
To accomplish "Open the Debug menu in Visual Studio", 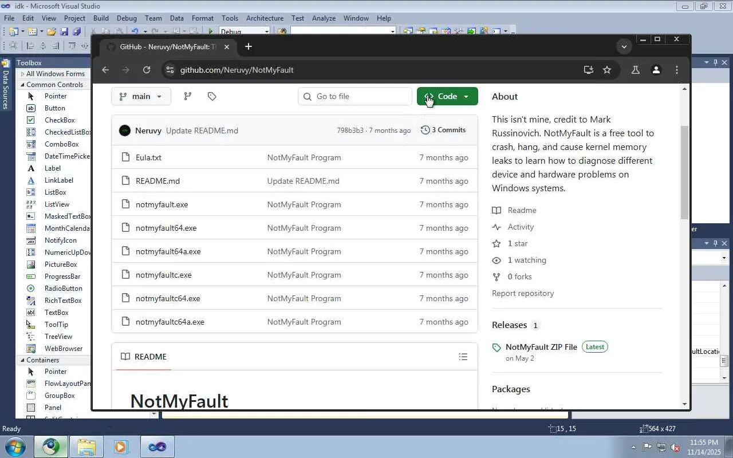I will pyautogui.click(x=127, y=18).
